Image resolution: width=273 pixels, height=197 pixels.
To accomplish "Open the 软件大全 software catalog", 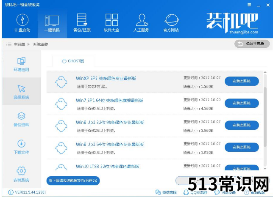I will tap(111, 23).
